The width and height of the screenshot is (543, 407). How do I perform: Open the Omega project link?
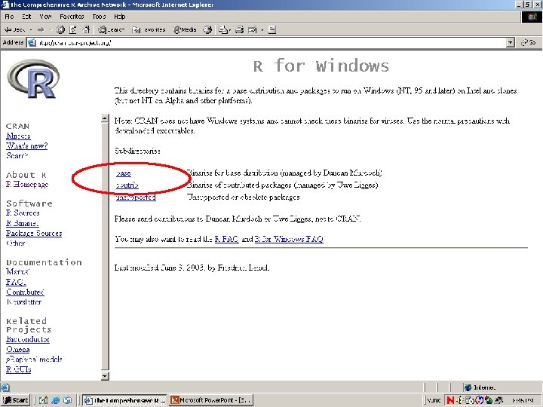tap(17, 350)
